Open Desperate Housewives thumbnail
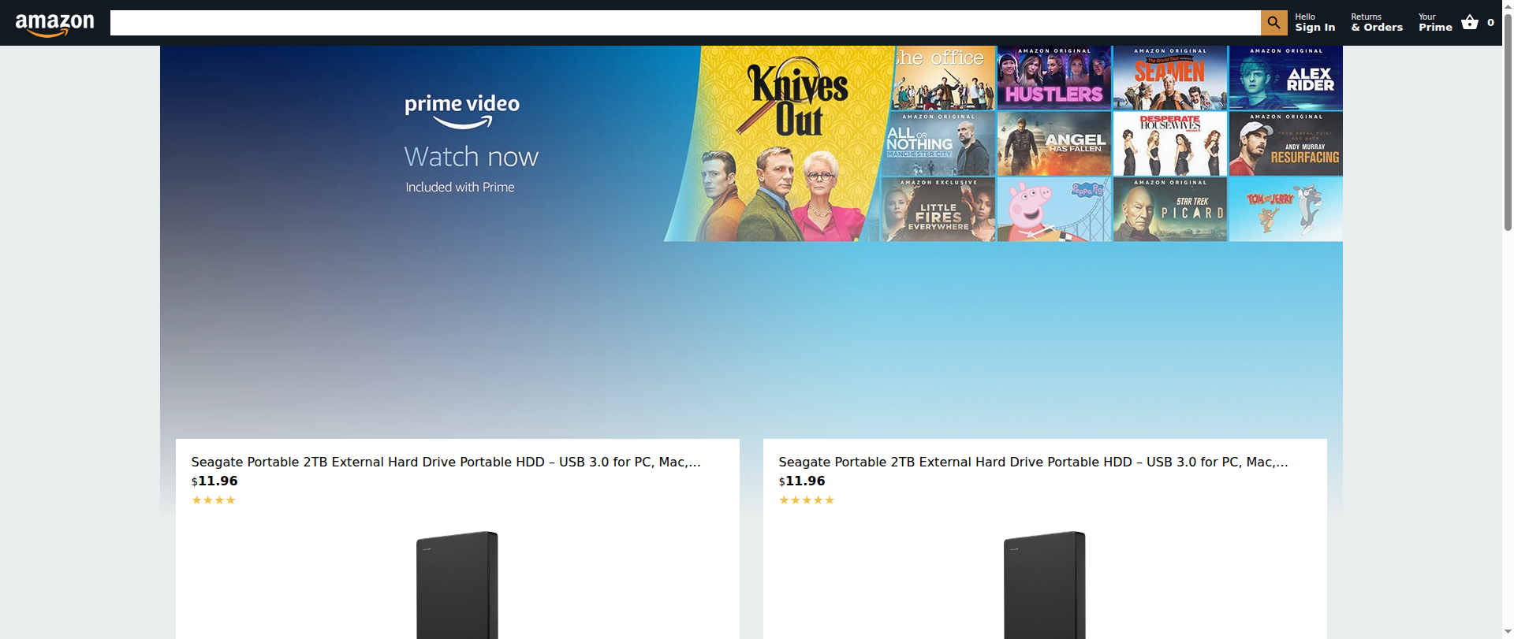 point(1170,143)
